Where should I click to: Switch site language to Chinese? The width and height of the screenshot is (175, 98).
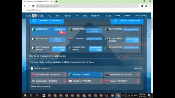point(145,16)
